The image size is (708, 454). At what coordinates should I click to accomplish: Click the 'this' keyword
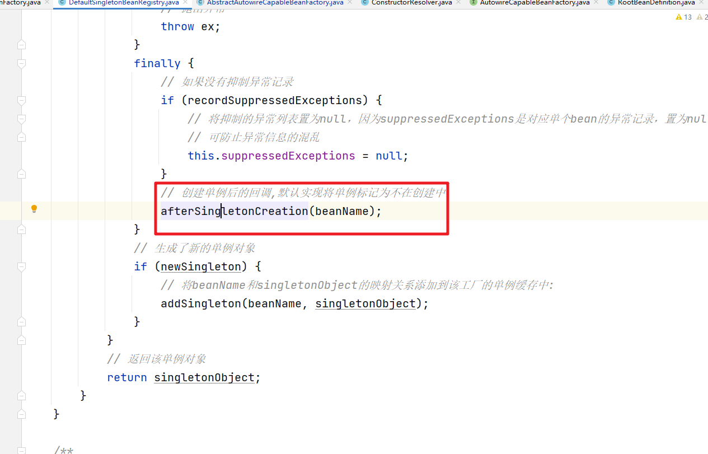(x=201, y=156)
